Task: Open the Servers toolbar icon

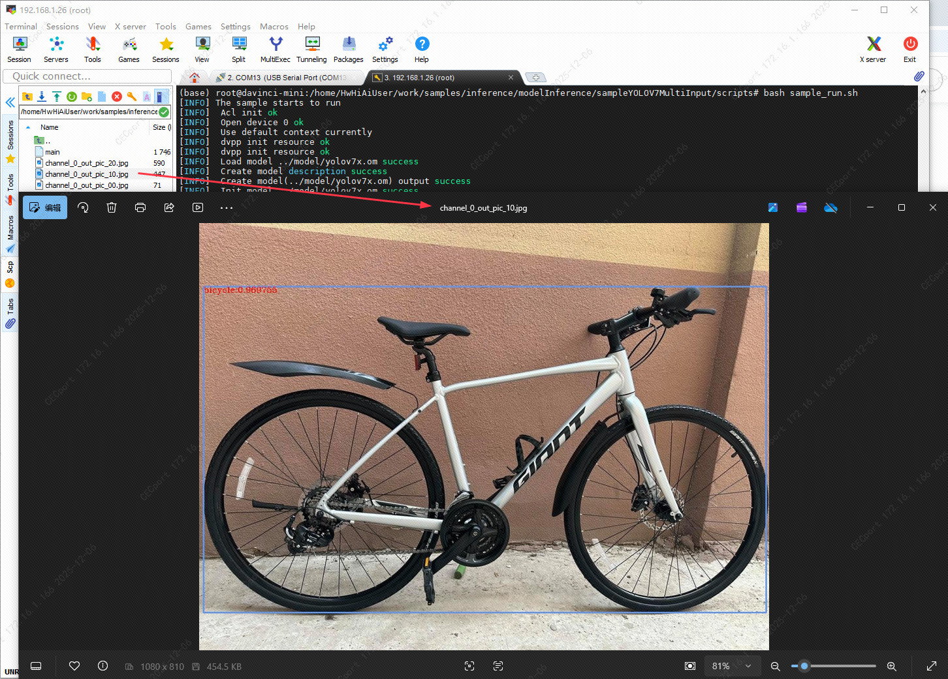Action: click(x=56, y=50)
